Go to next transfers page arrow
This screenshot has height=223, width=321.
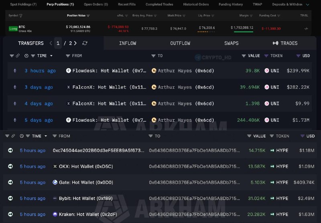click(x=75, y=43)
